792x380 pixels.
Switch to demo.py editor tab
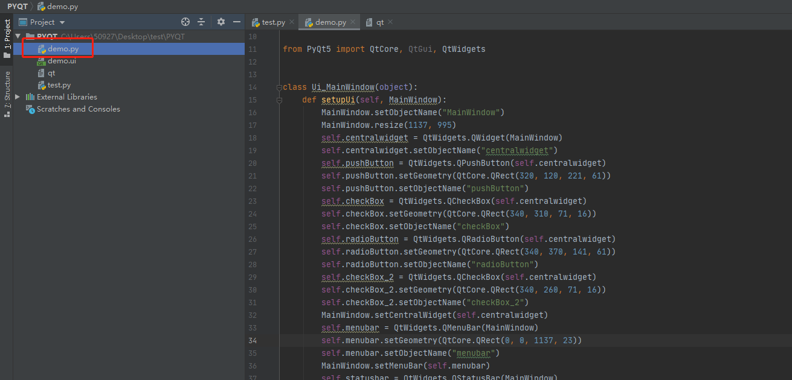(330, 22)
